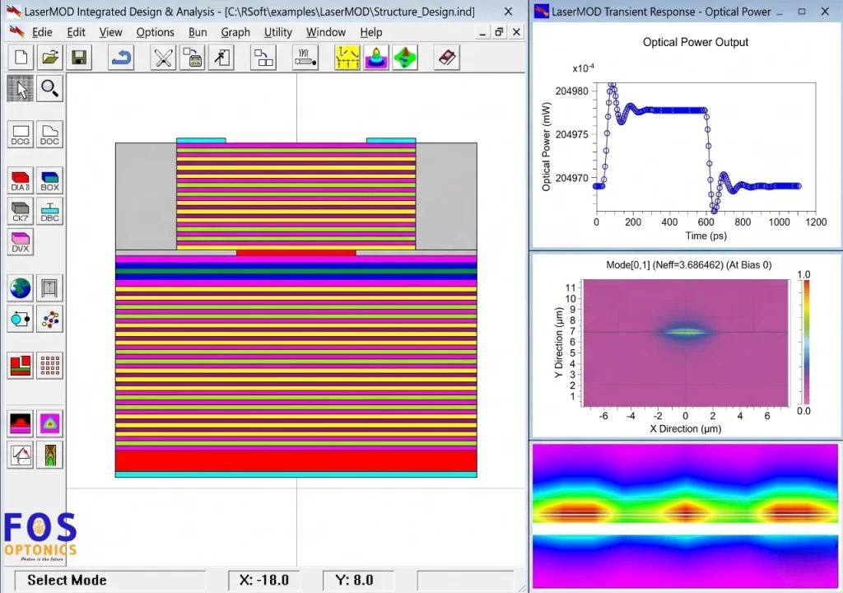Click the New file icon
Screen dimensions: 843x593
(x=21, y=57)
